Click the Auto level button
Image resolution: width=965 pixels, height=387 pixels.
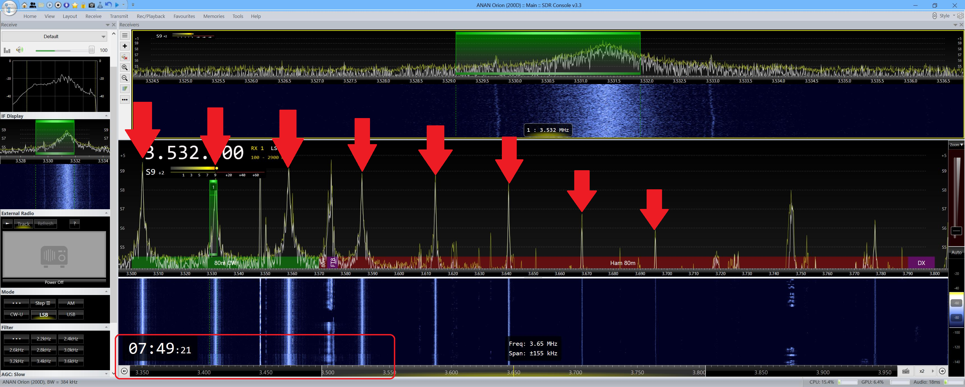click(x=956, y=252)
